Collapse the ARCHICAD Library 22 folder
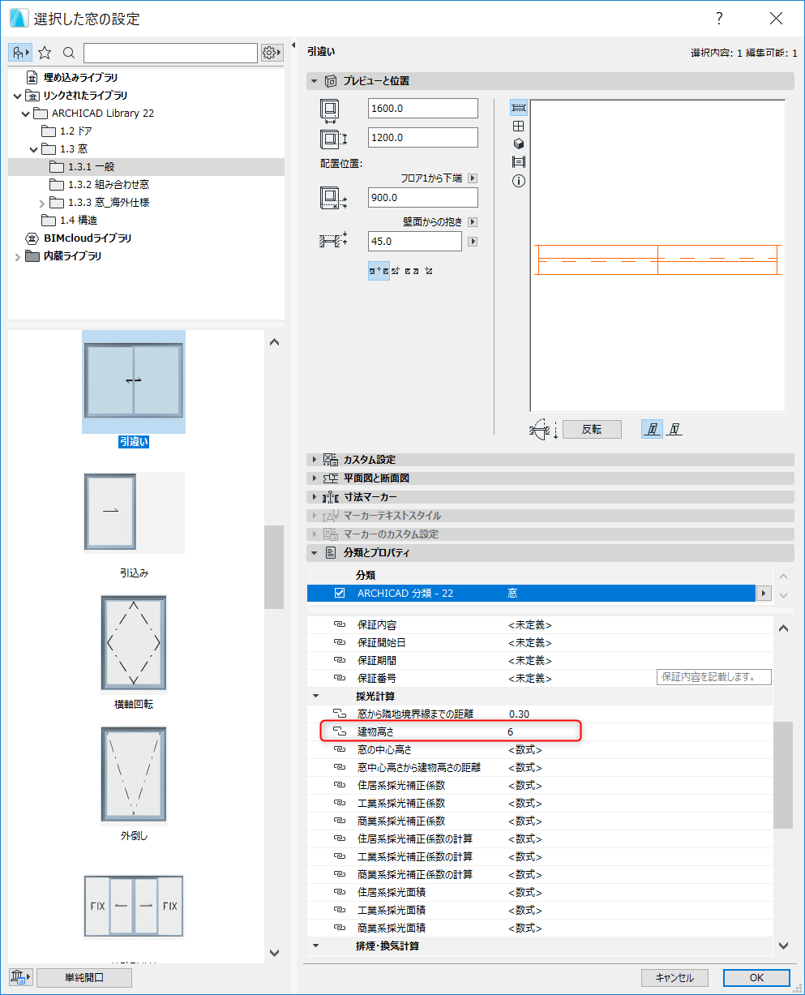The image size is (805, 995). point(26,114)
